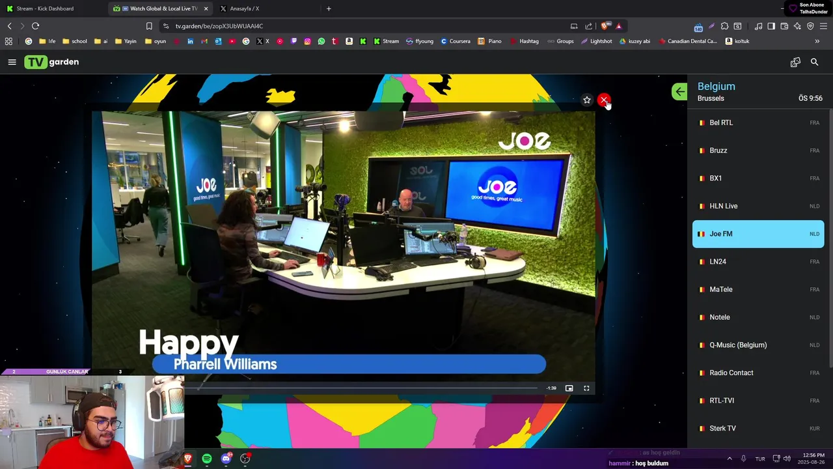Viewport: 833px width, 469px height.
Task: Select the highlighted Joe FM channel
Action: click(758, 234)
